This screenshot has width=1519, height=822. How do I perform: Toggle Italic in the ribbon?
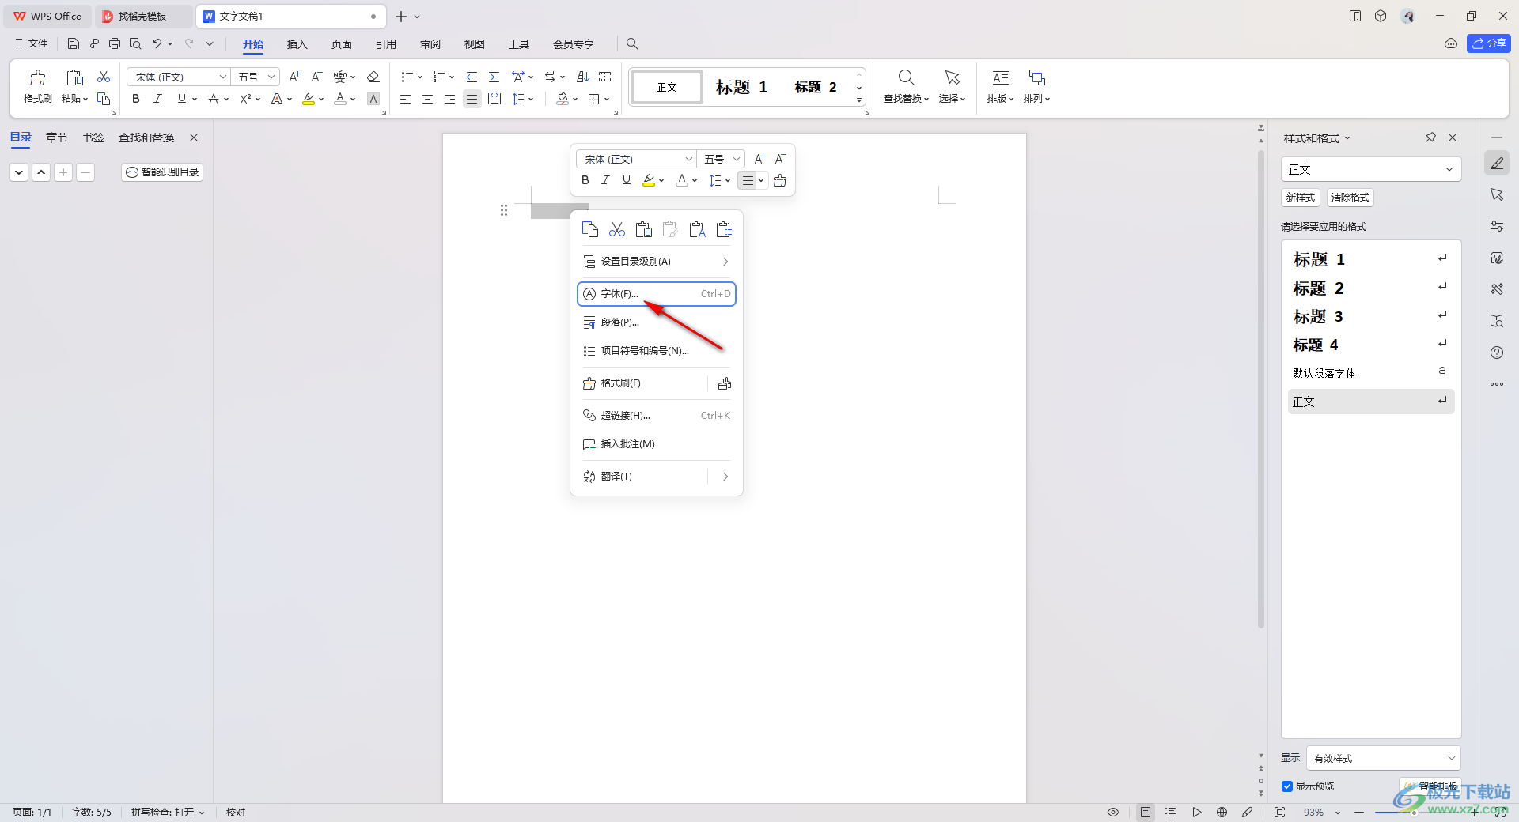pyautogui.click(x=157, y=99)
